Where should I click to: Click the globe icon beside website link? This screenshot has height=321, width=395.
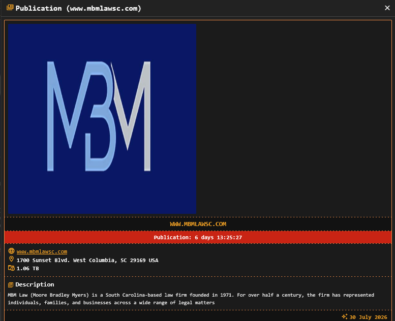point(11,251)
